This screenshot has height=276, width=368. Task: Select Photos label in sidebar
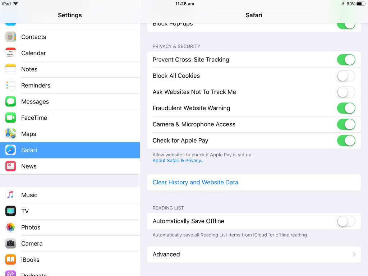[x=31, y=227]
